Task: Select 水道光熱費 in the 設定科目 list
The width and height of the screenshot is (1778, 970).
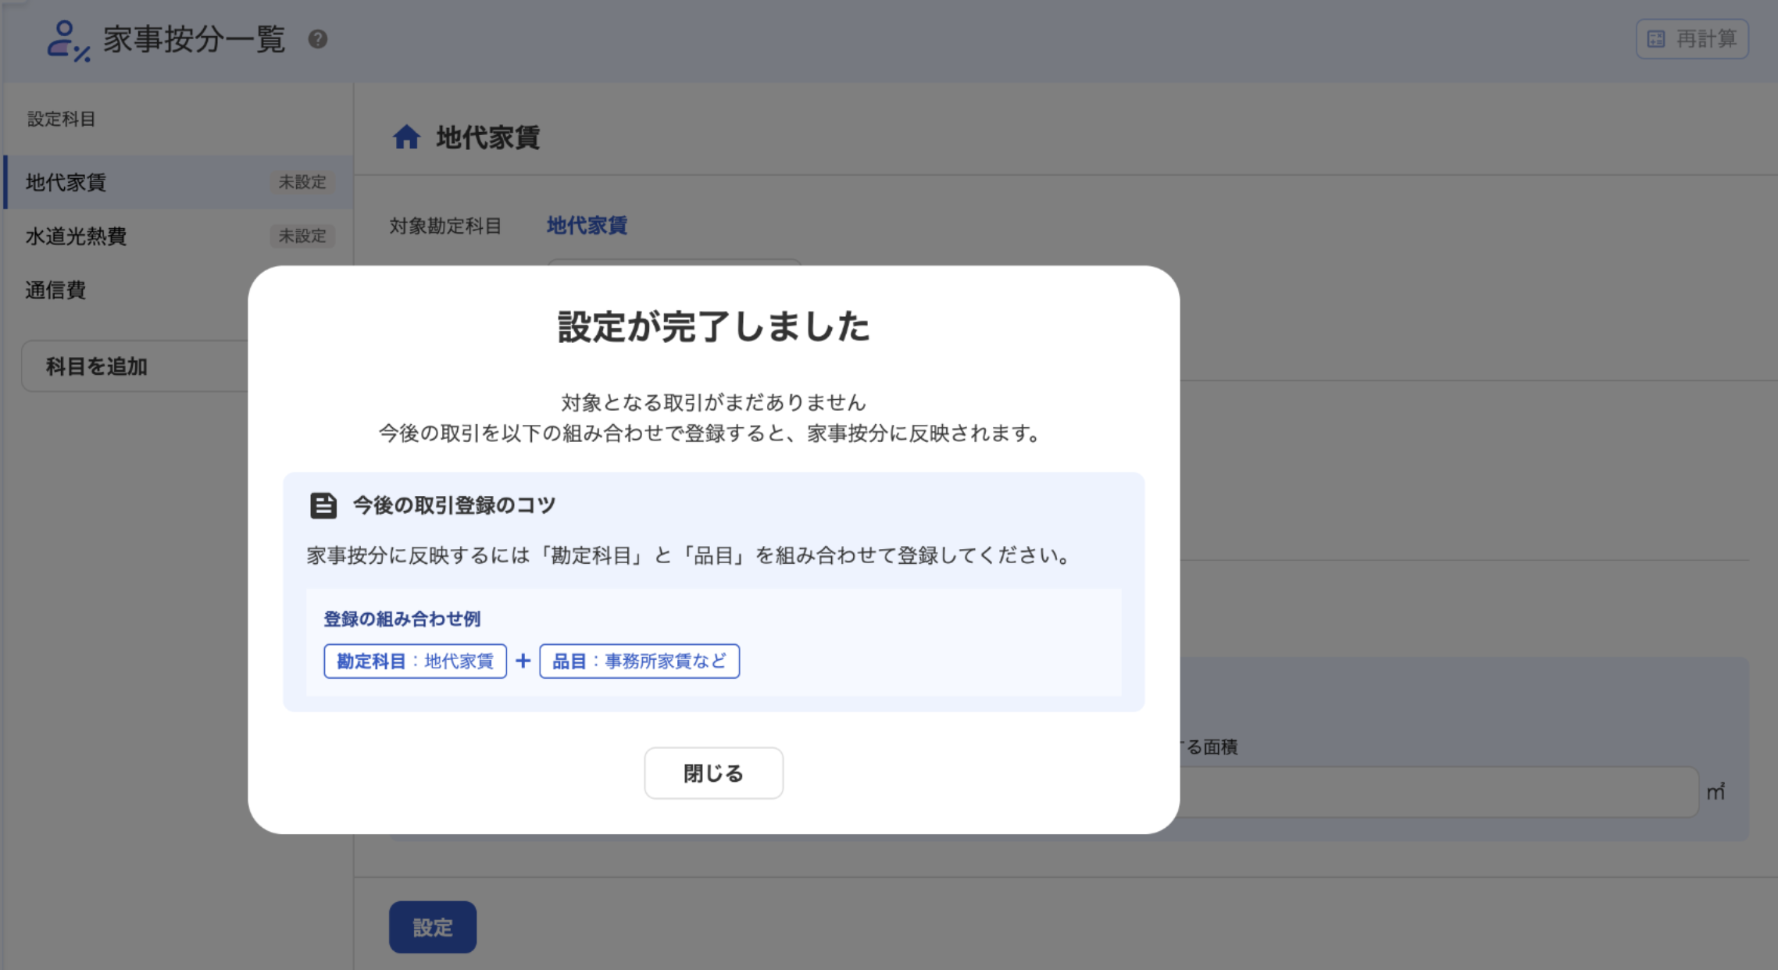Action: point(178,236)
